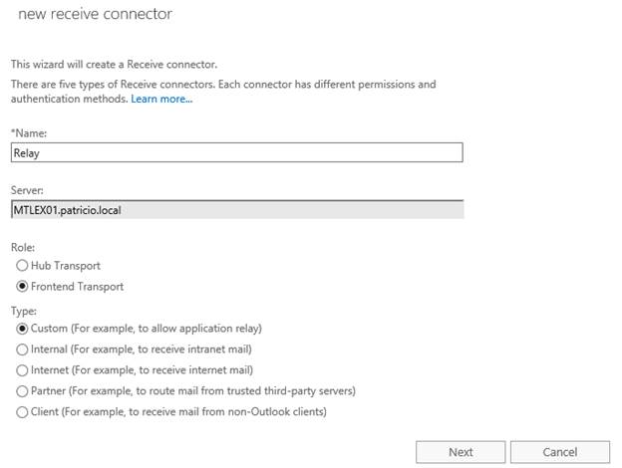Select the Frontend Transport role option
Screen dimensions: 622x468
22,287
